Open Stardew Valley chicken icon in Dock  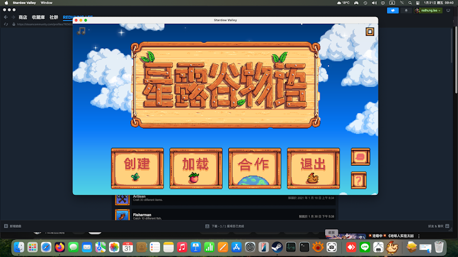click(392, 248)
